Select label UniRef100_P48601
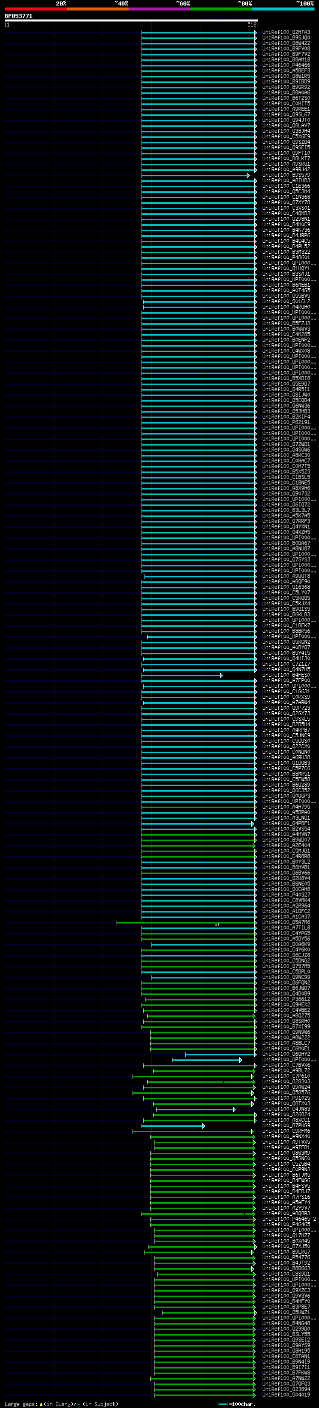 point(286,257)
